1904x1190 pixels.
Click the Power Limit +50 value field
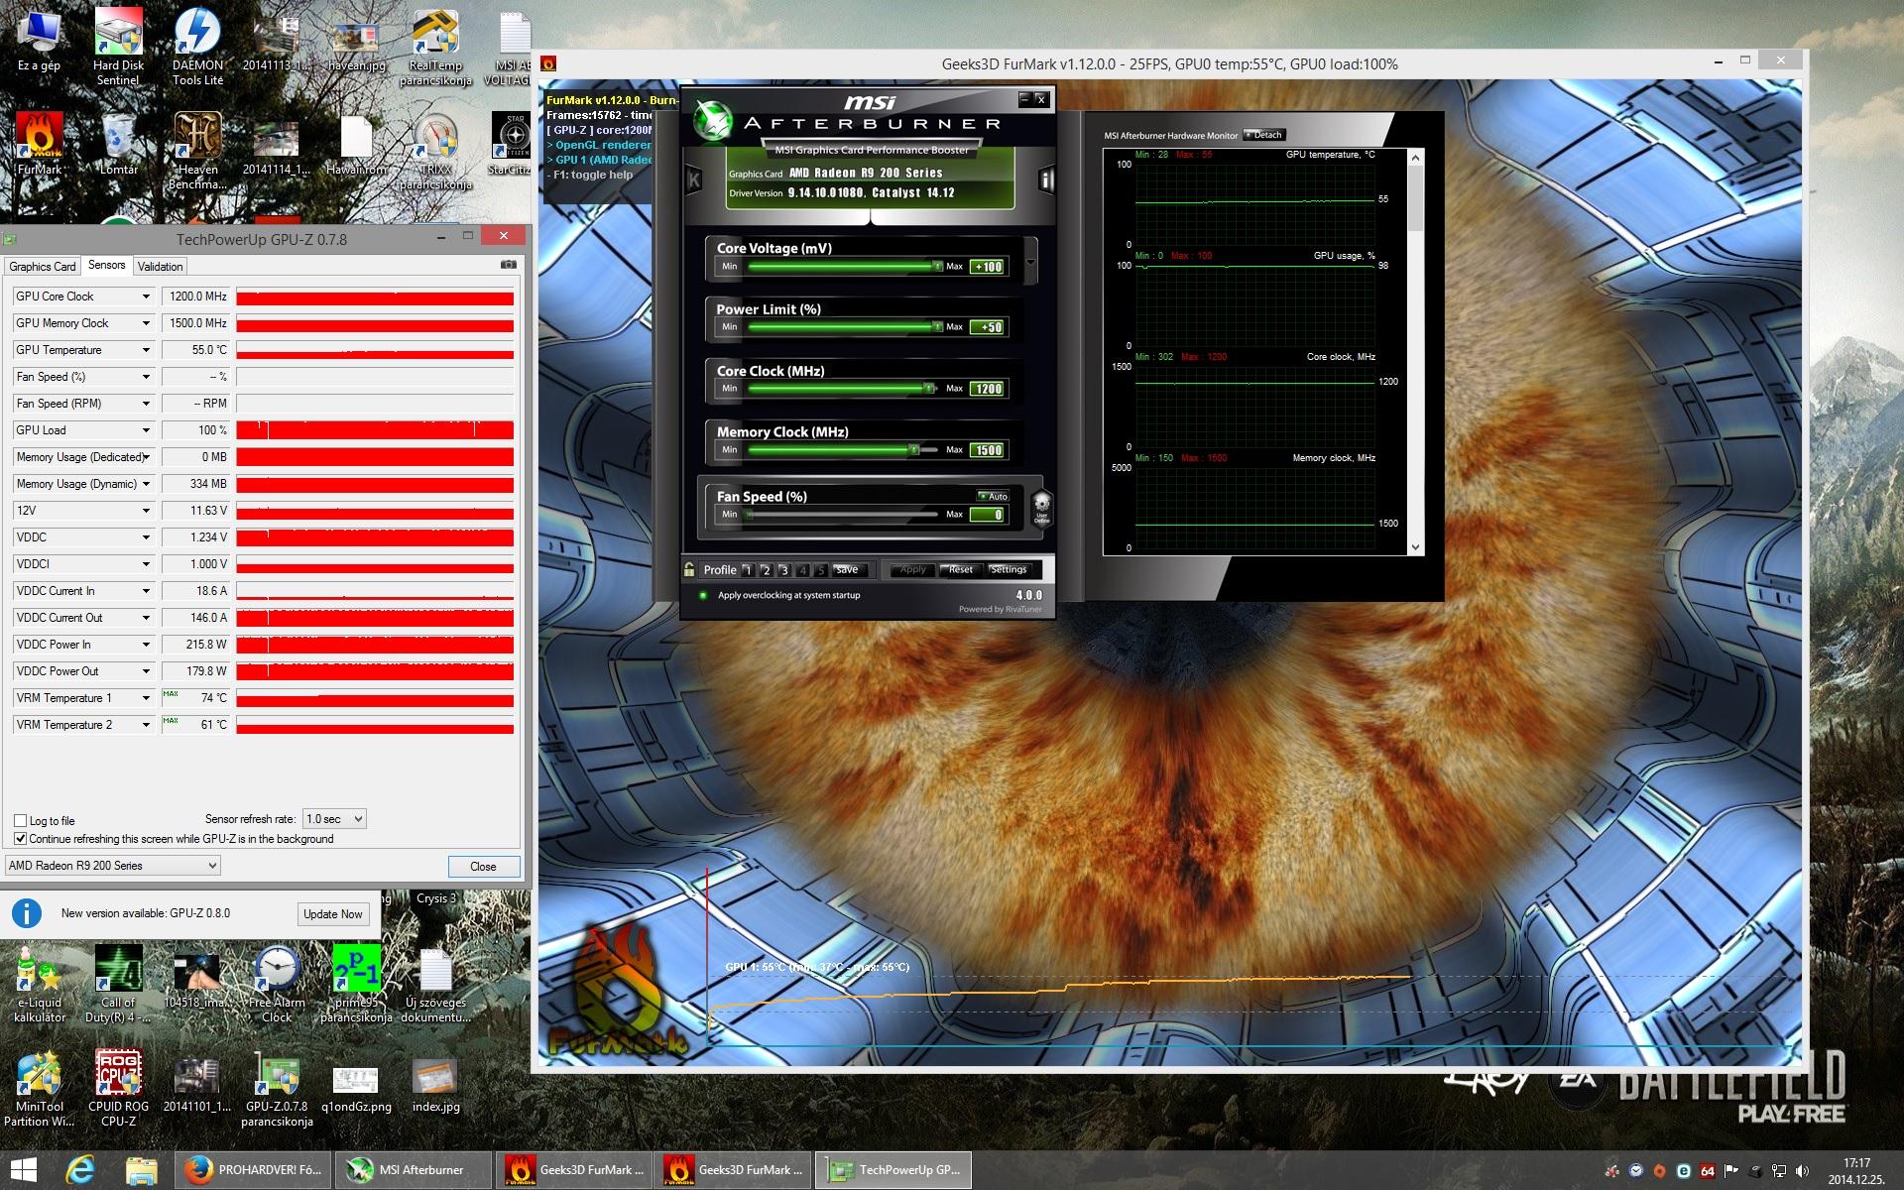tap(989, 327)
